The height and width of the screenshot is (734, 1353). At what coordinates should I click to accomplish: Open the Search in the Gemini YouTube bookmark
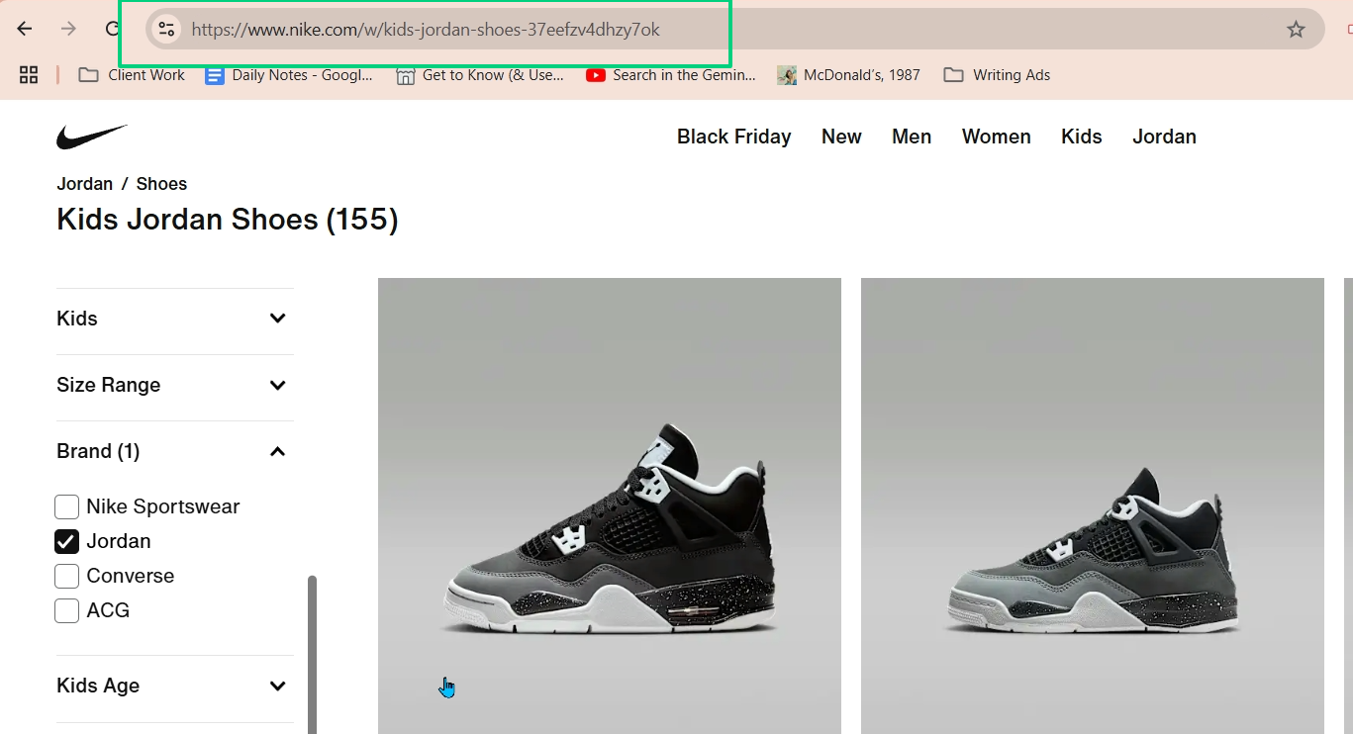point(671,75)
